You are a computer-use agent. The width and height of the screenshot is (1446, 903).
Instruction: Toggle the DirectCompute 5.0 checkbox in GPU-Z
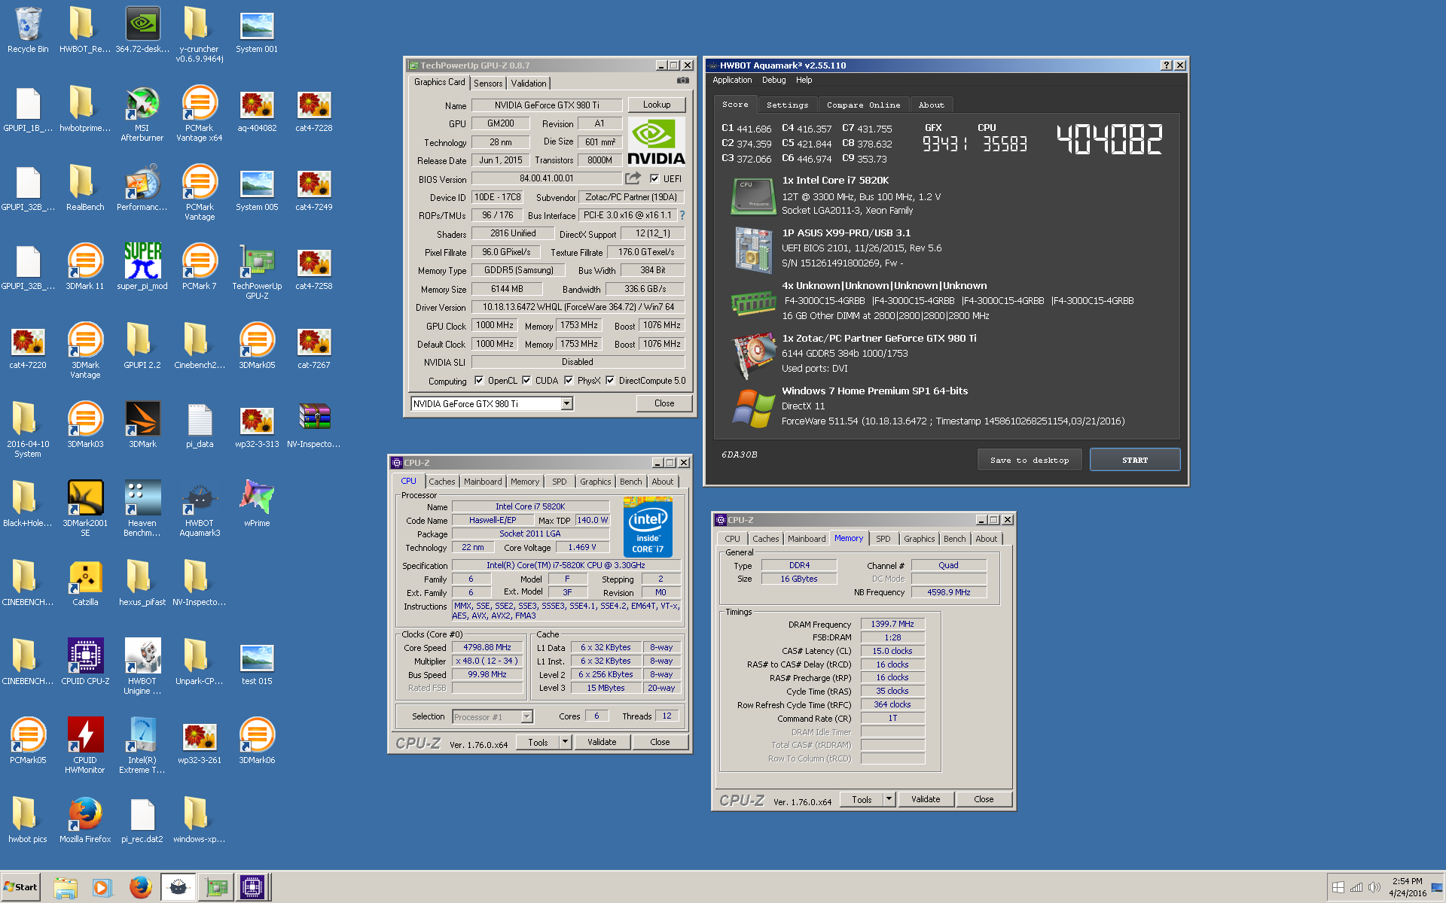(x=610, y=381)
